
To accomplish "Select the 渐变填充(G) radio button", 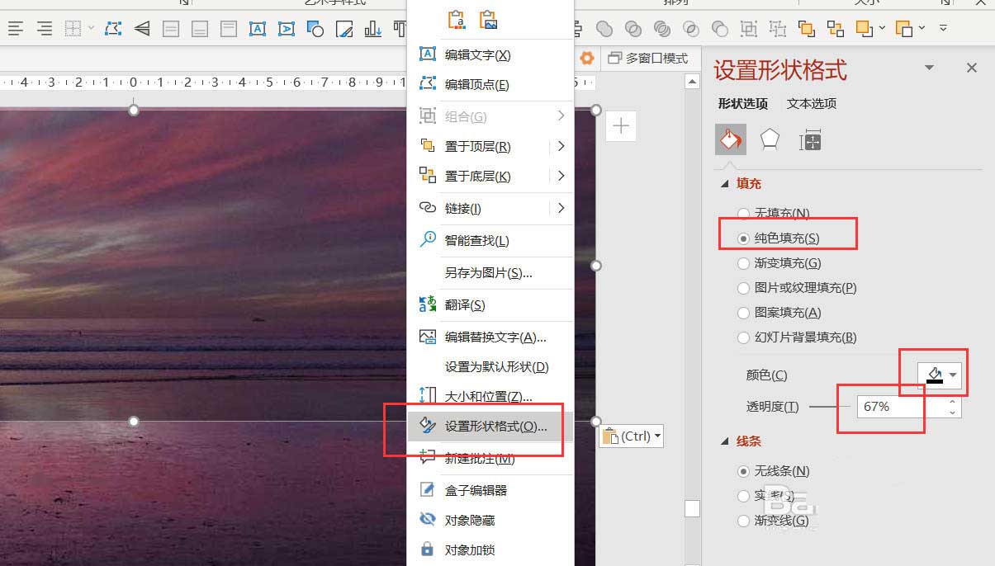I will [x=743, y=263].
